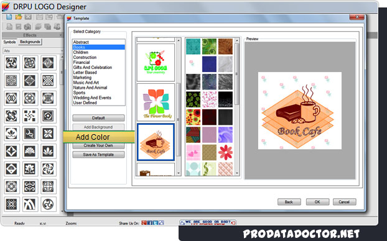Click the Create Your Own button

98,145
